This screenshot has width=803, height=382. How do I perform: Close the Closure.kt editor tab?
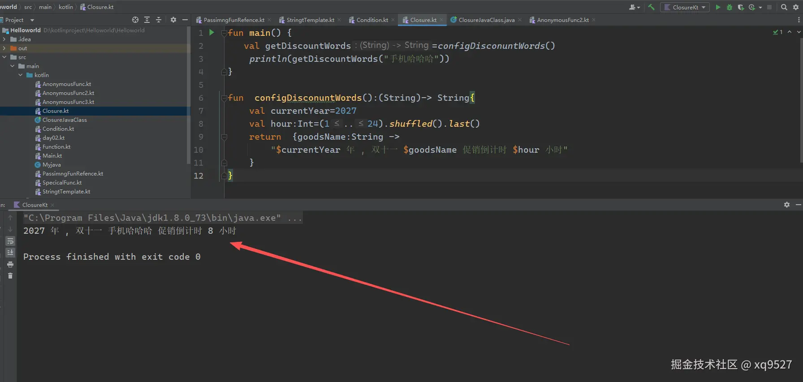441,20
